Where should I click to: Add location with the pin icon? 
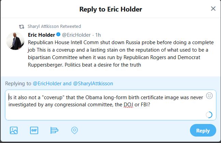point(74,130)
